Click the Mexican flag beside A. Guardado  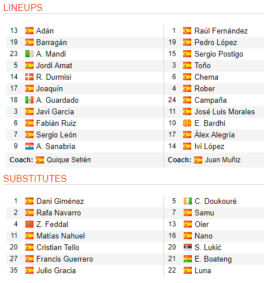pyautogui.click(x=29, y=100)
